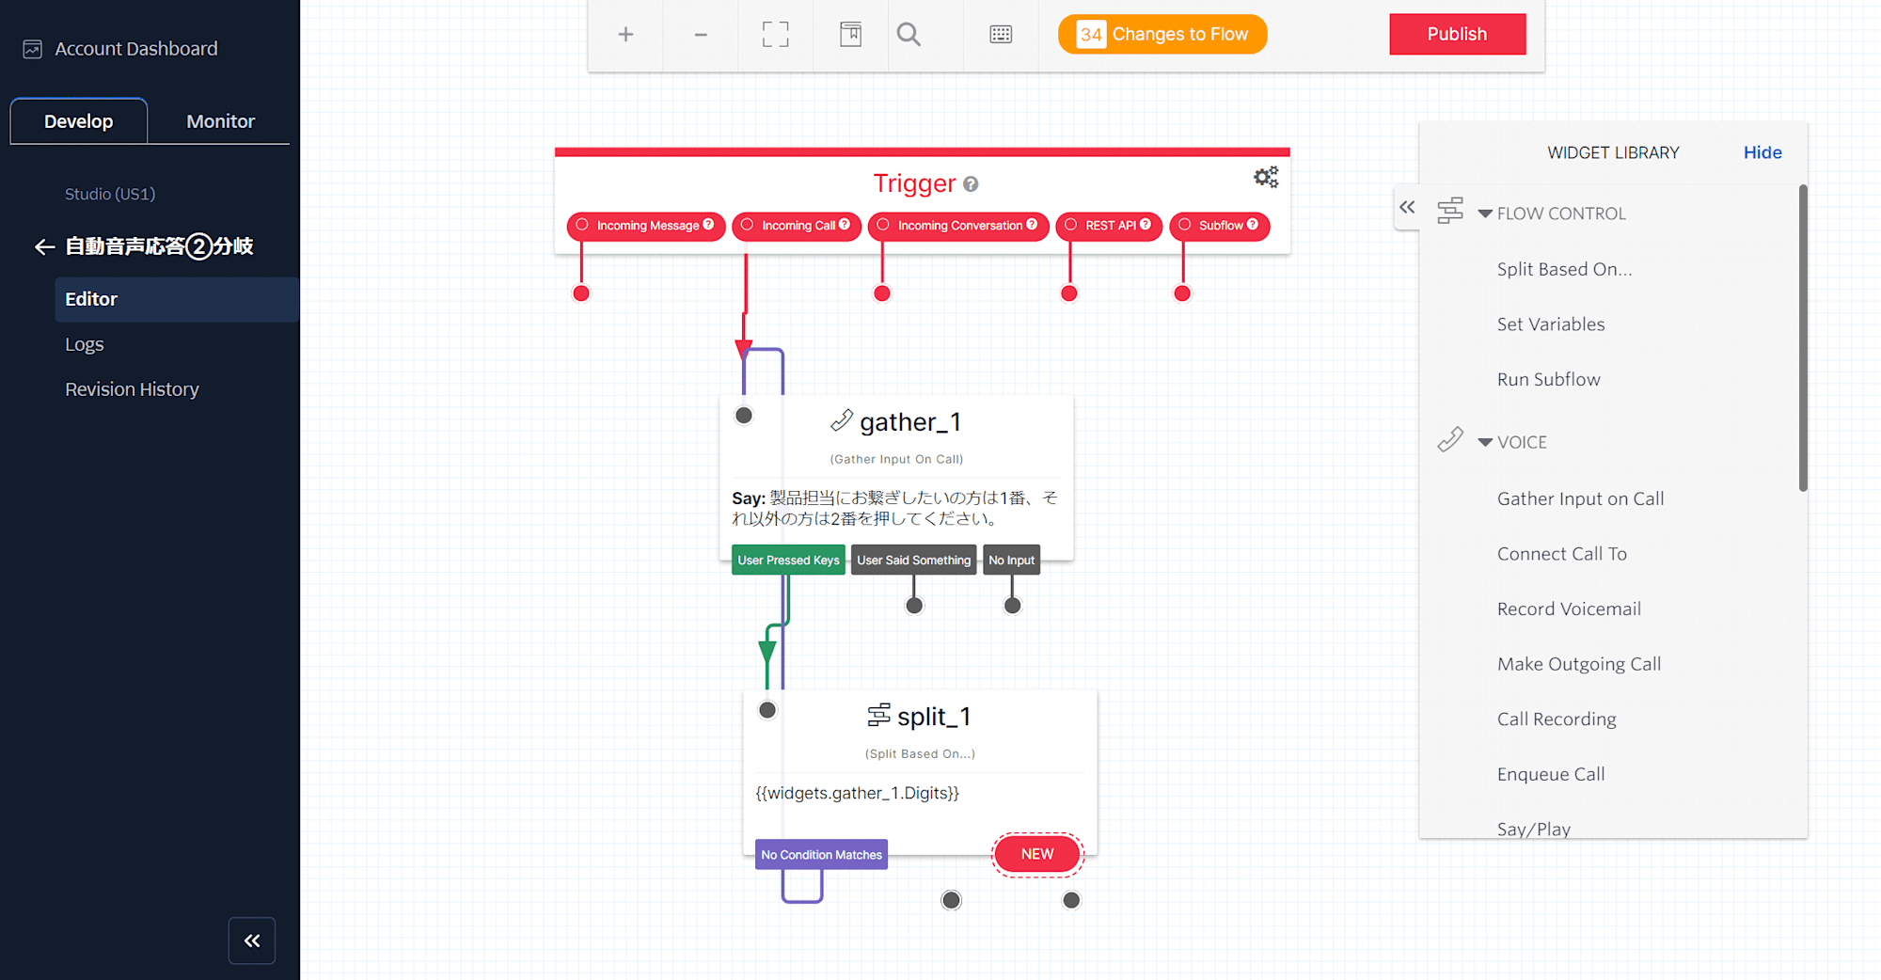Image resolution: width=1881 pixels, height=980 pixels.
Task: Select the REST API trigger circle
Action: click(1070, 225)
